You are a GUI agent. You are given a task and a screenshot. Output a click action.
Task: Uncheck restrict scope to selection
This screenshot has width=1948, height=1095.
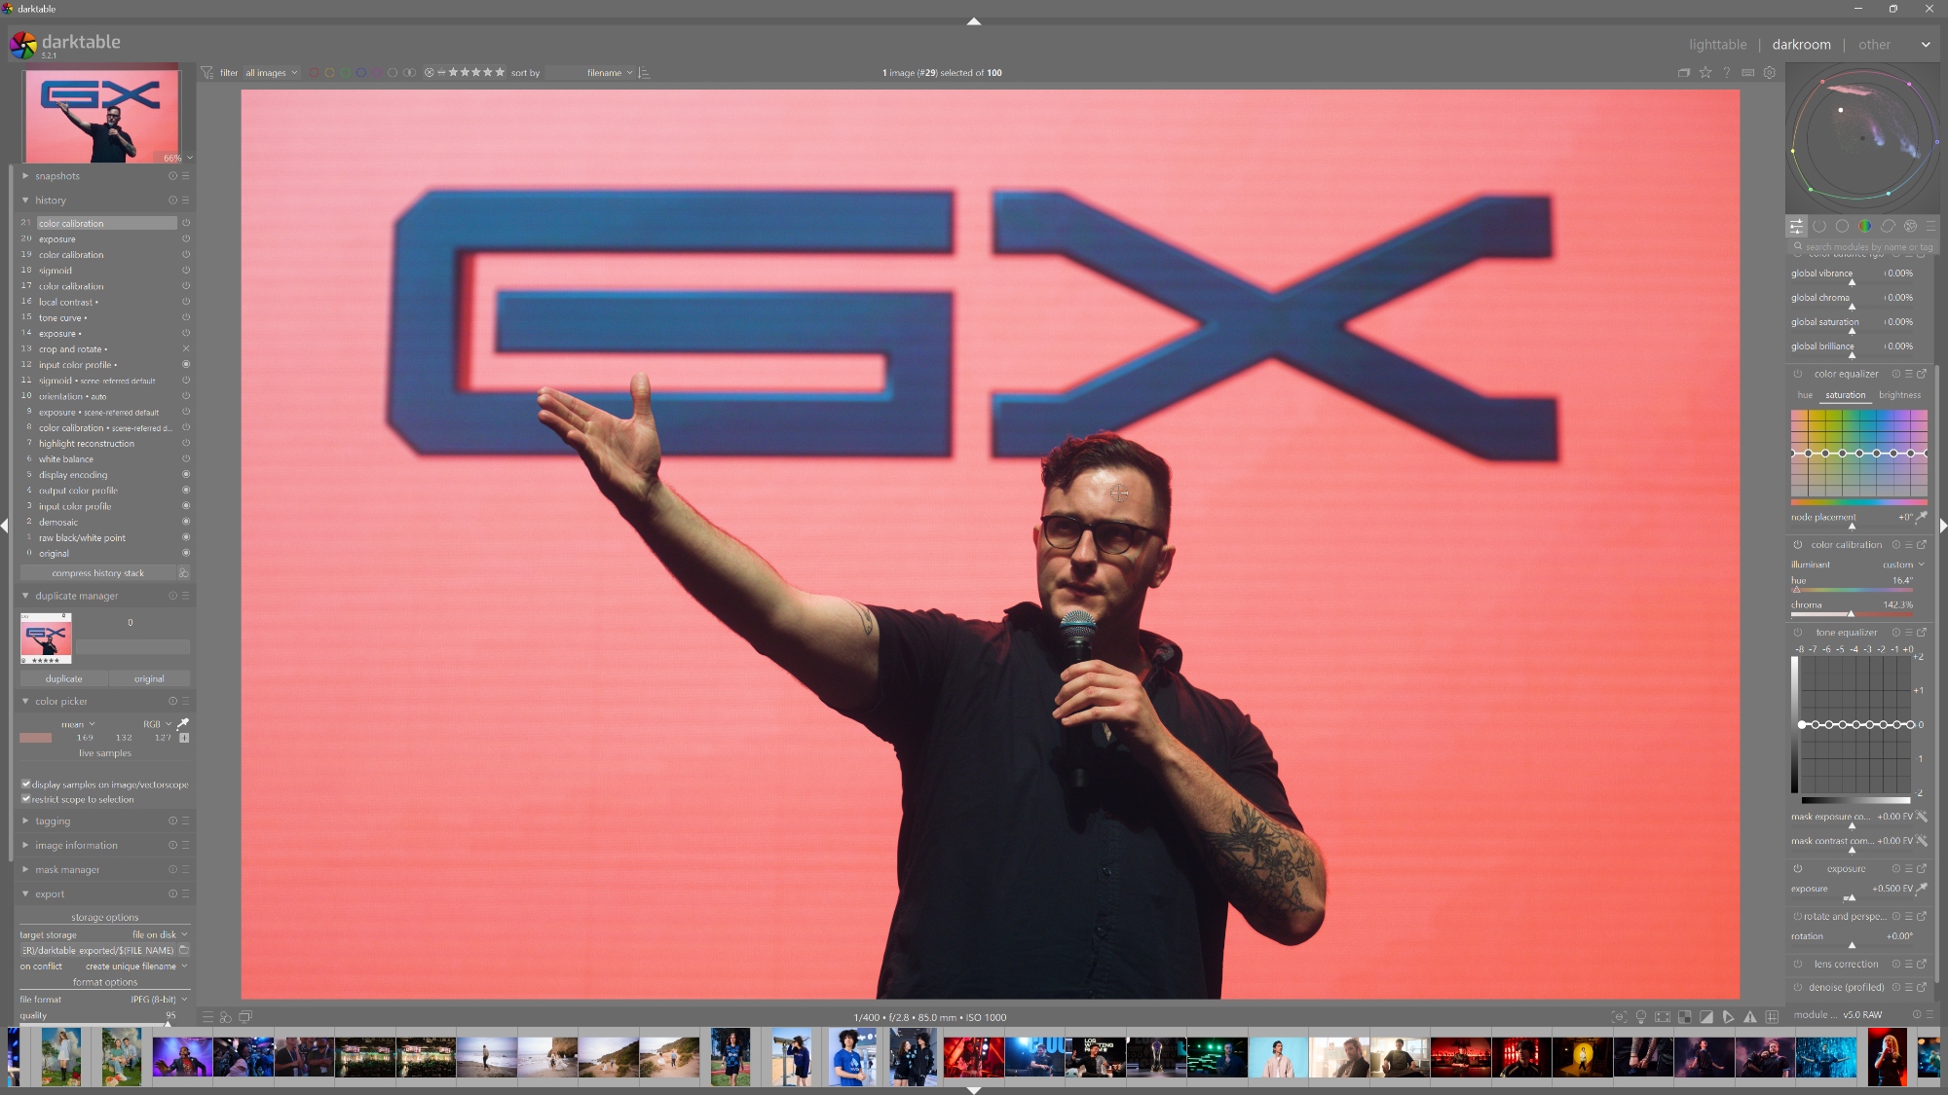pyautogui.click(x=26, y=799)
